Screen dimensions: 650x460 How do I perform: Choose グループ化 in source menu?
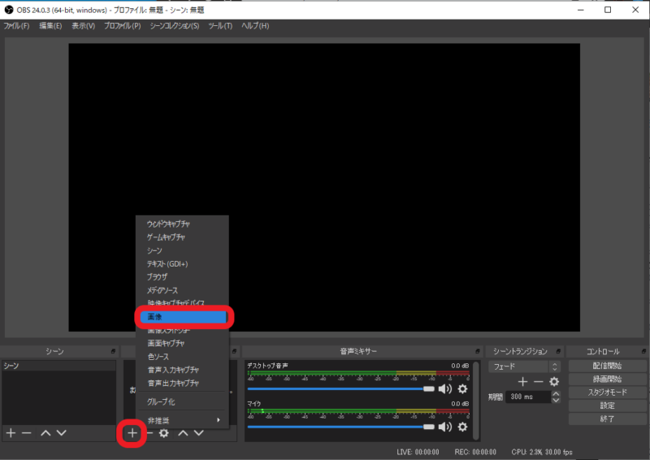pyautogui.click(x=183, y=402)
